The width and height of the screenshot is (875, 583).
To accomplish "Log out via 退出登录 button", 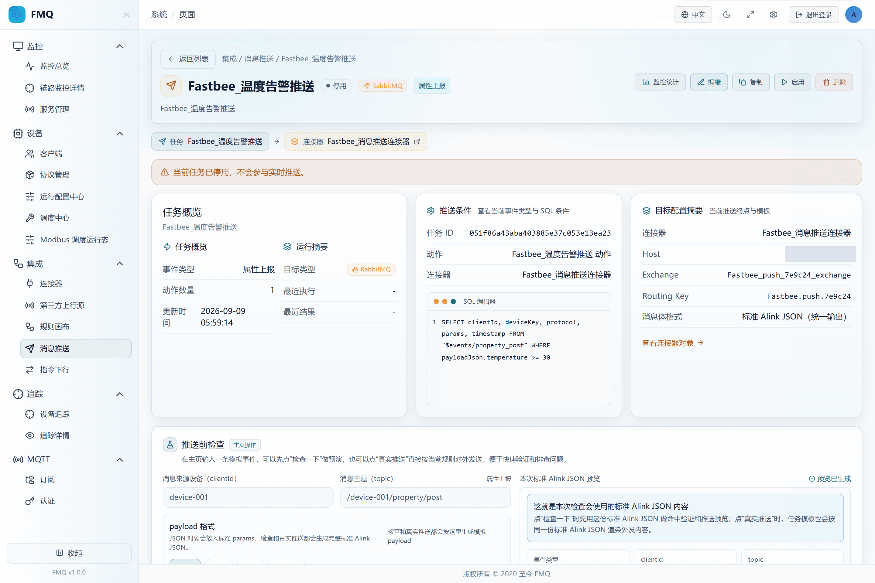I will (814, 15).
